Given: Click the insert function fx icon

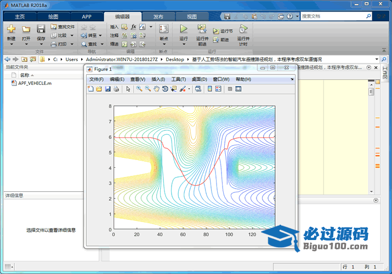Looking at the screenshot, I should click(x=134, y=27).
